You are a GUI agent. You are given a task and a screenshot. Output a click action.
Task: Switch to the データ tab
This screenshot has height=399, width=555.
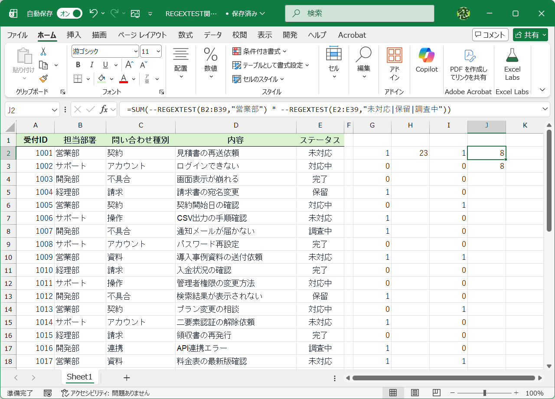pos(213,35)
